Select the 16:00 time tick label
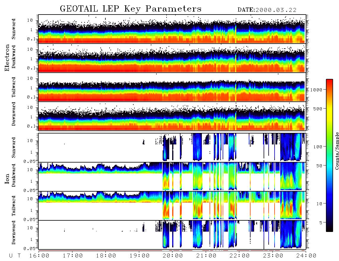 39,256
